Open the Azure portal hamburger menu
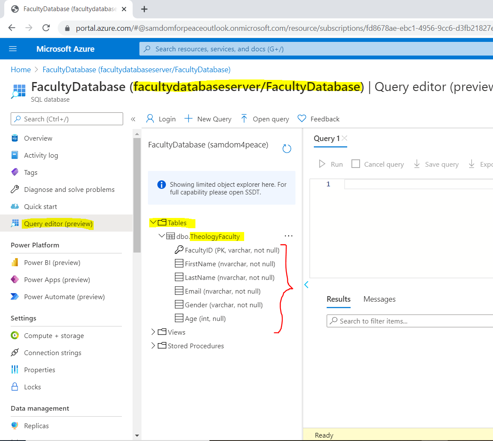493x441 pixels. click(13, 49)
